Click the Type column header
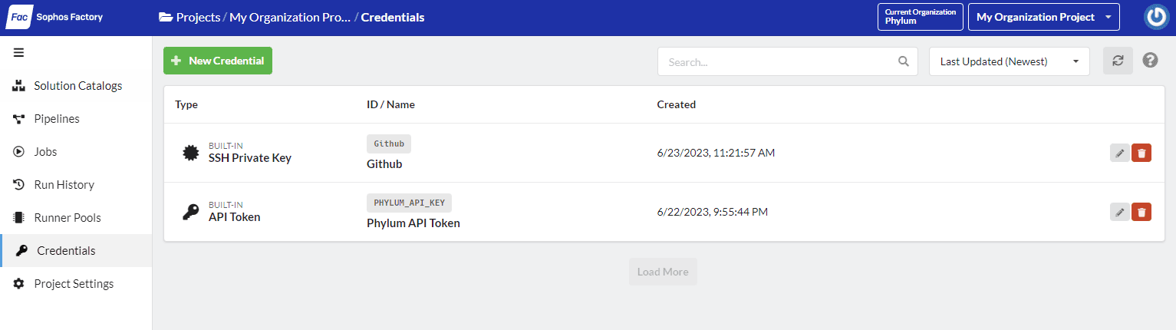The image size is (1176, 330). pos(186,104)
